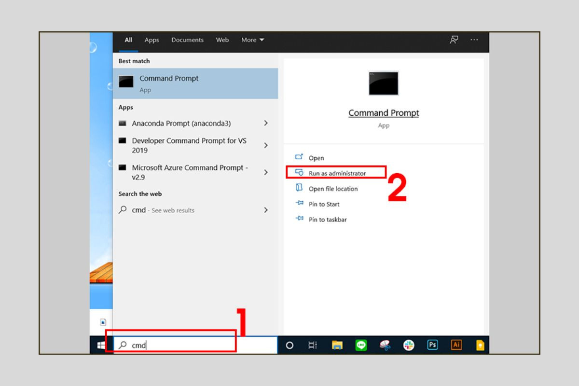Open the Windows Start menu button

[101, 345]
